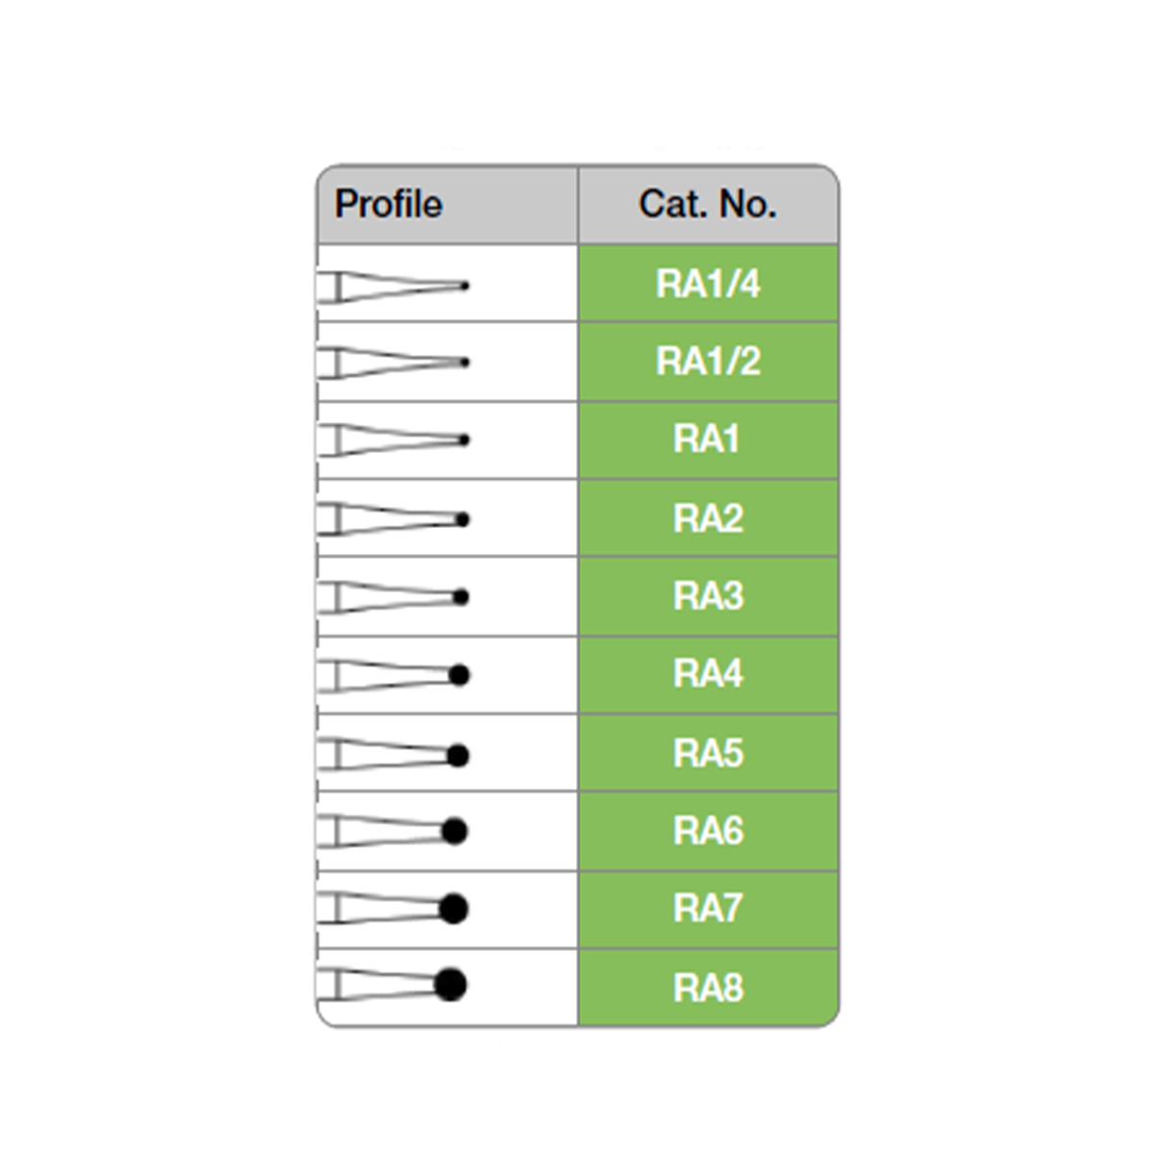Screen dimensions: 1154x1154
Task: Select the RA1 bur profile image
Action: 394,440
